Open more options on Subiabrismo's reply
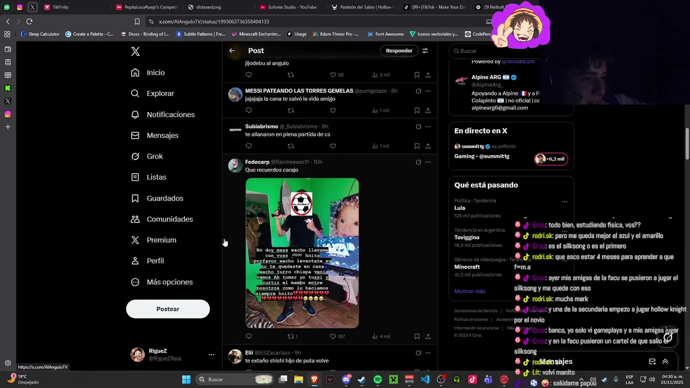The width and height of the screenshot is (690, 388). click(428, 127)
